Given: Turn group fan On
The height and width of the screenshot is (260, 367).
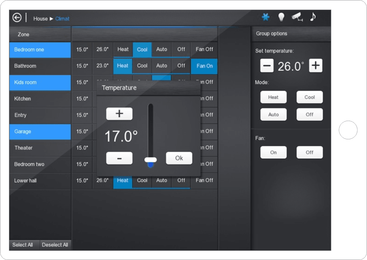Looking at the screenshot, I should point(273,152).
